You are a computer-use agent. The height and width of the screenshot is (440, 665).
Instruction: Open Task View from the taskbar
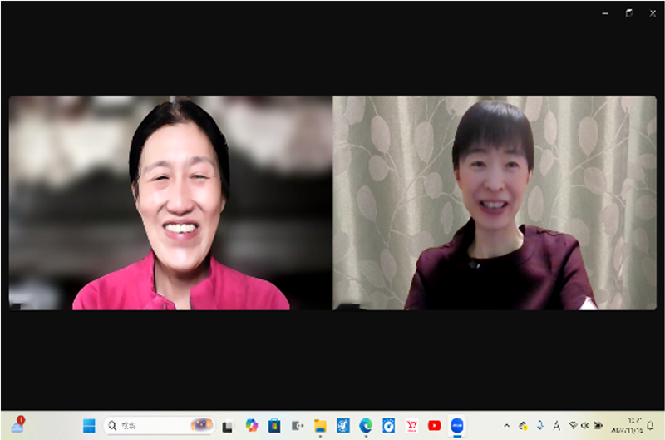pos(227,426)
